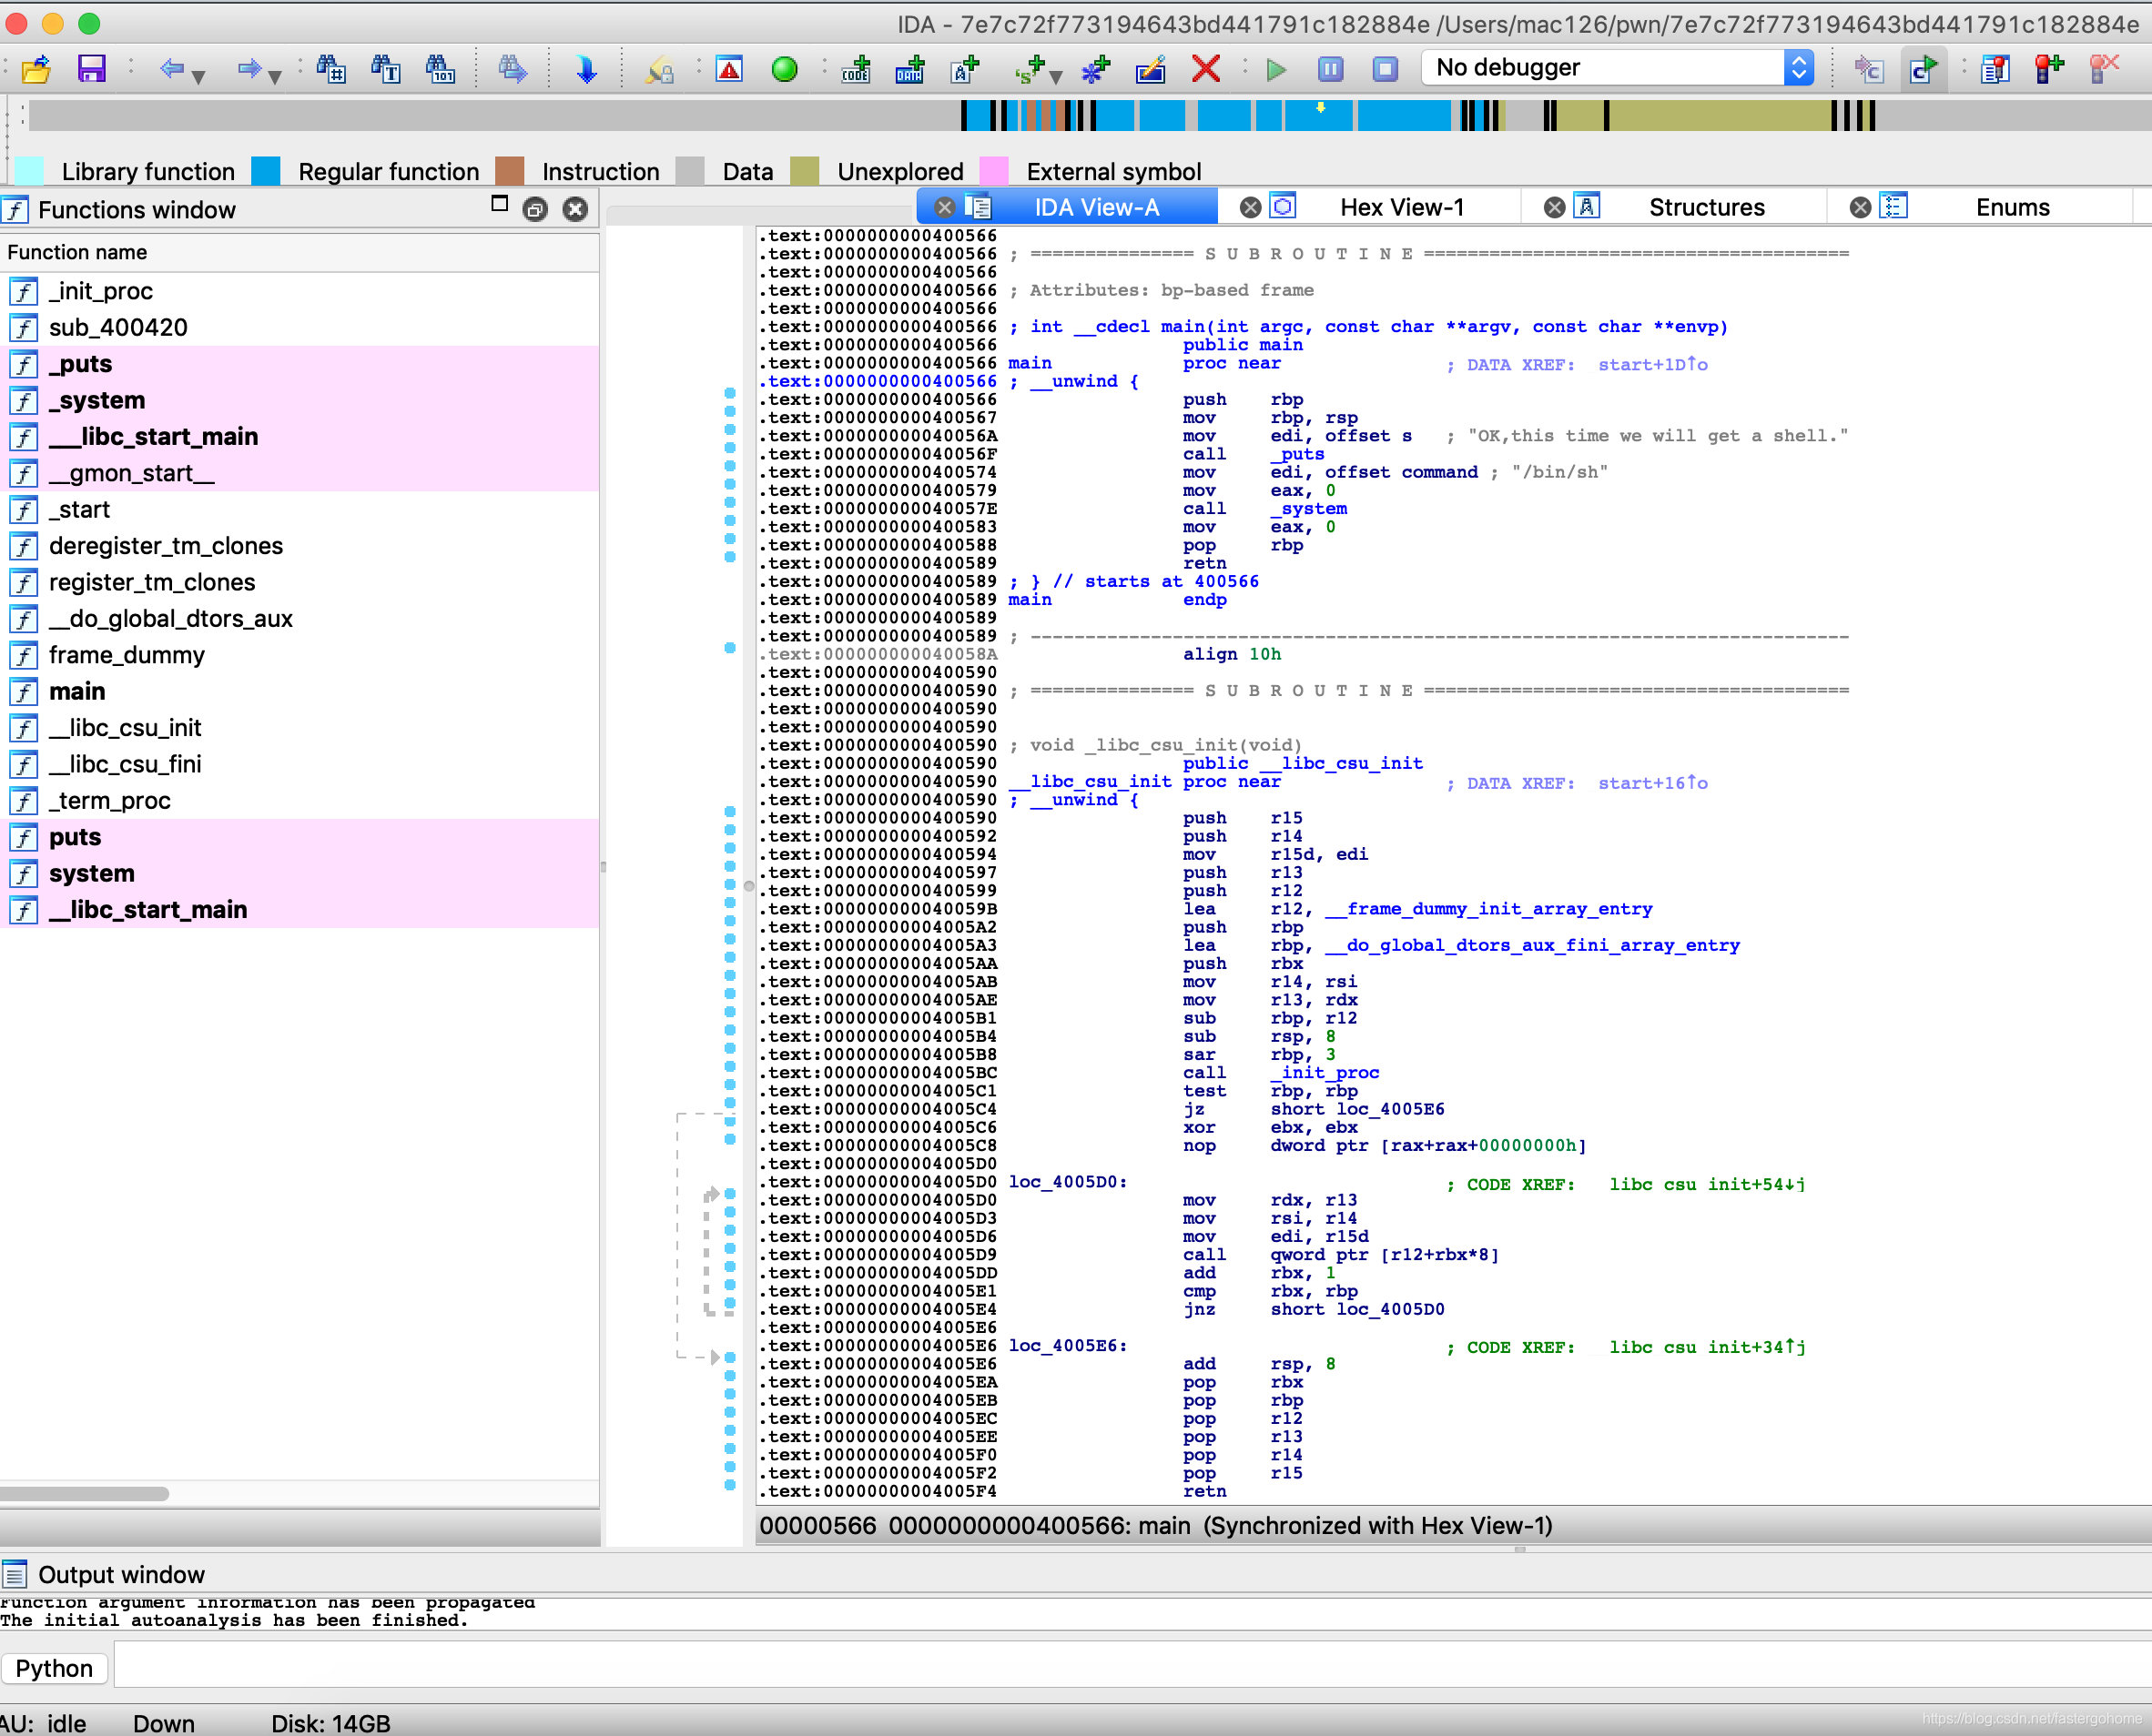Click the green circle toolbar icon
The height and width of the screenshot is (1736, 2152).
(785, 69)
